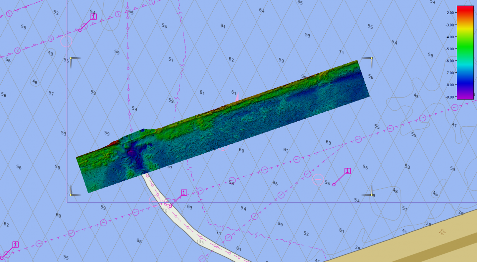477x262 pixels.
Task: Click the depth color scale bar
Action: coord(465,52)
